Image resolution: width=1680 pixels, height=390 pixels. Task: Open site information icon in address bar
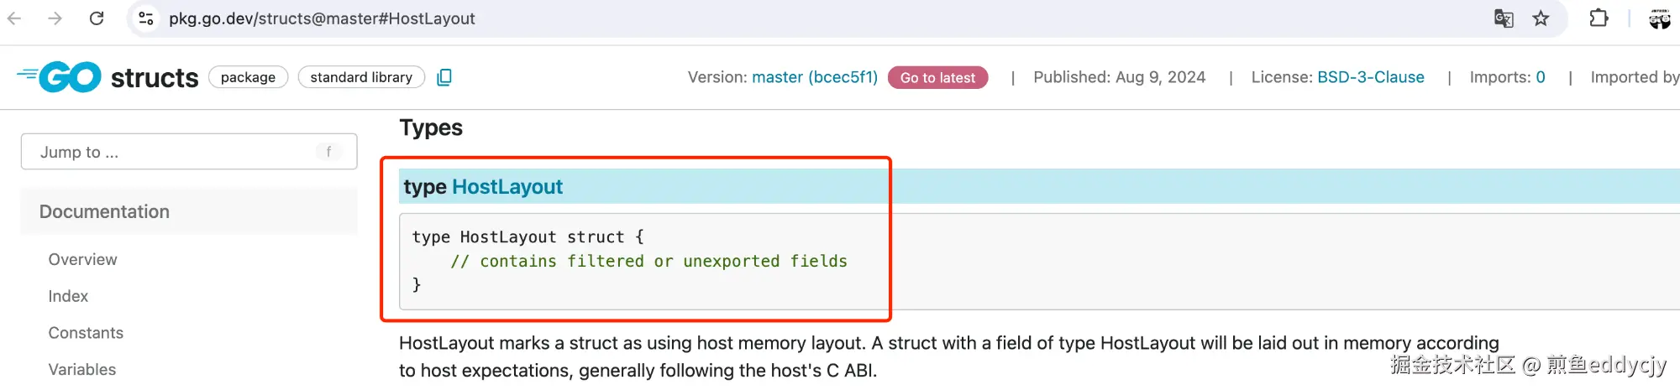pyautogui.click(x=146, y=18)
